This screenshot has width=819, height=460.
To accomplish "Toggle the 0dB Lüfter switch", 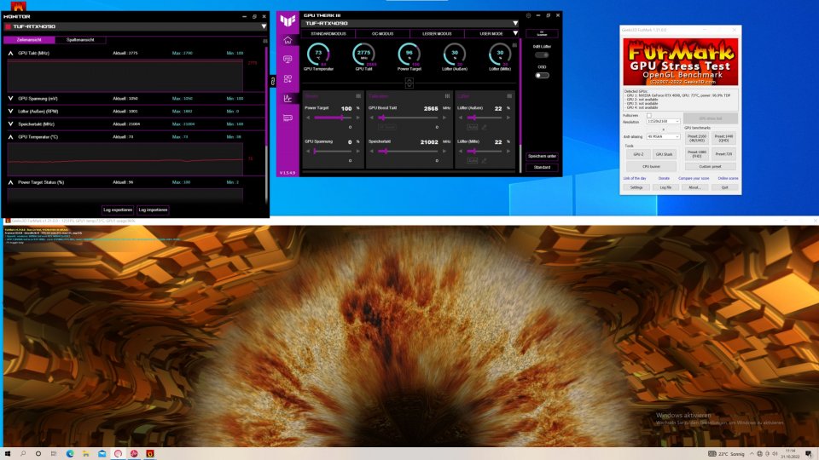I will point(543,55).
